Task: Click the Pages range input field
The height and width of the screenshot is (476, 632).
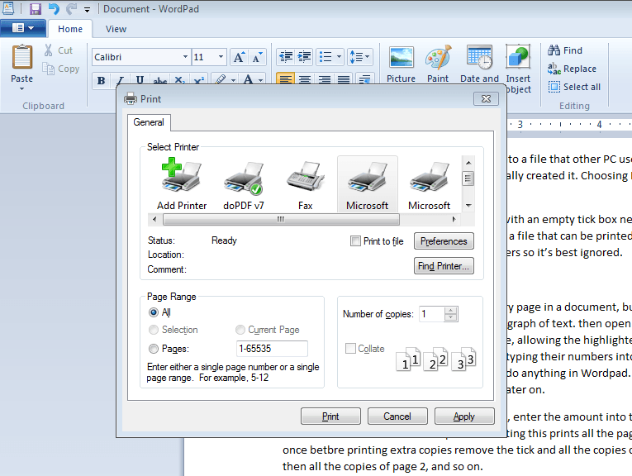Action: coord(272,349)
